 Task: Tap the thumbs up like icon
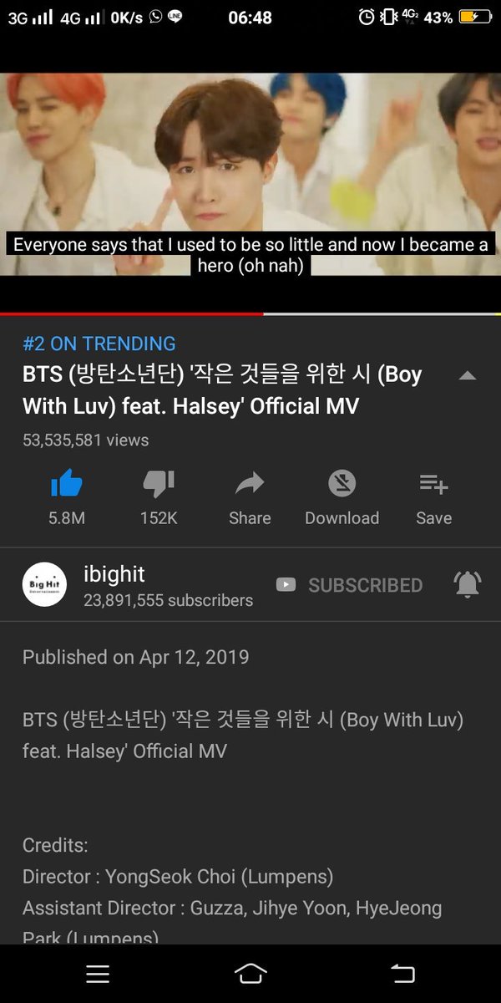pyautogui.click(x=67, y=483)
